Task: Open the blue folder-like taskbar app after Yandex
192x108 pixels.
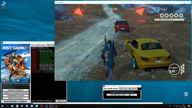Action: point(22,106)
